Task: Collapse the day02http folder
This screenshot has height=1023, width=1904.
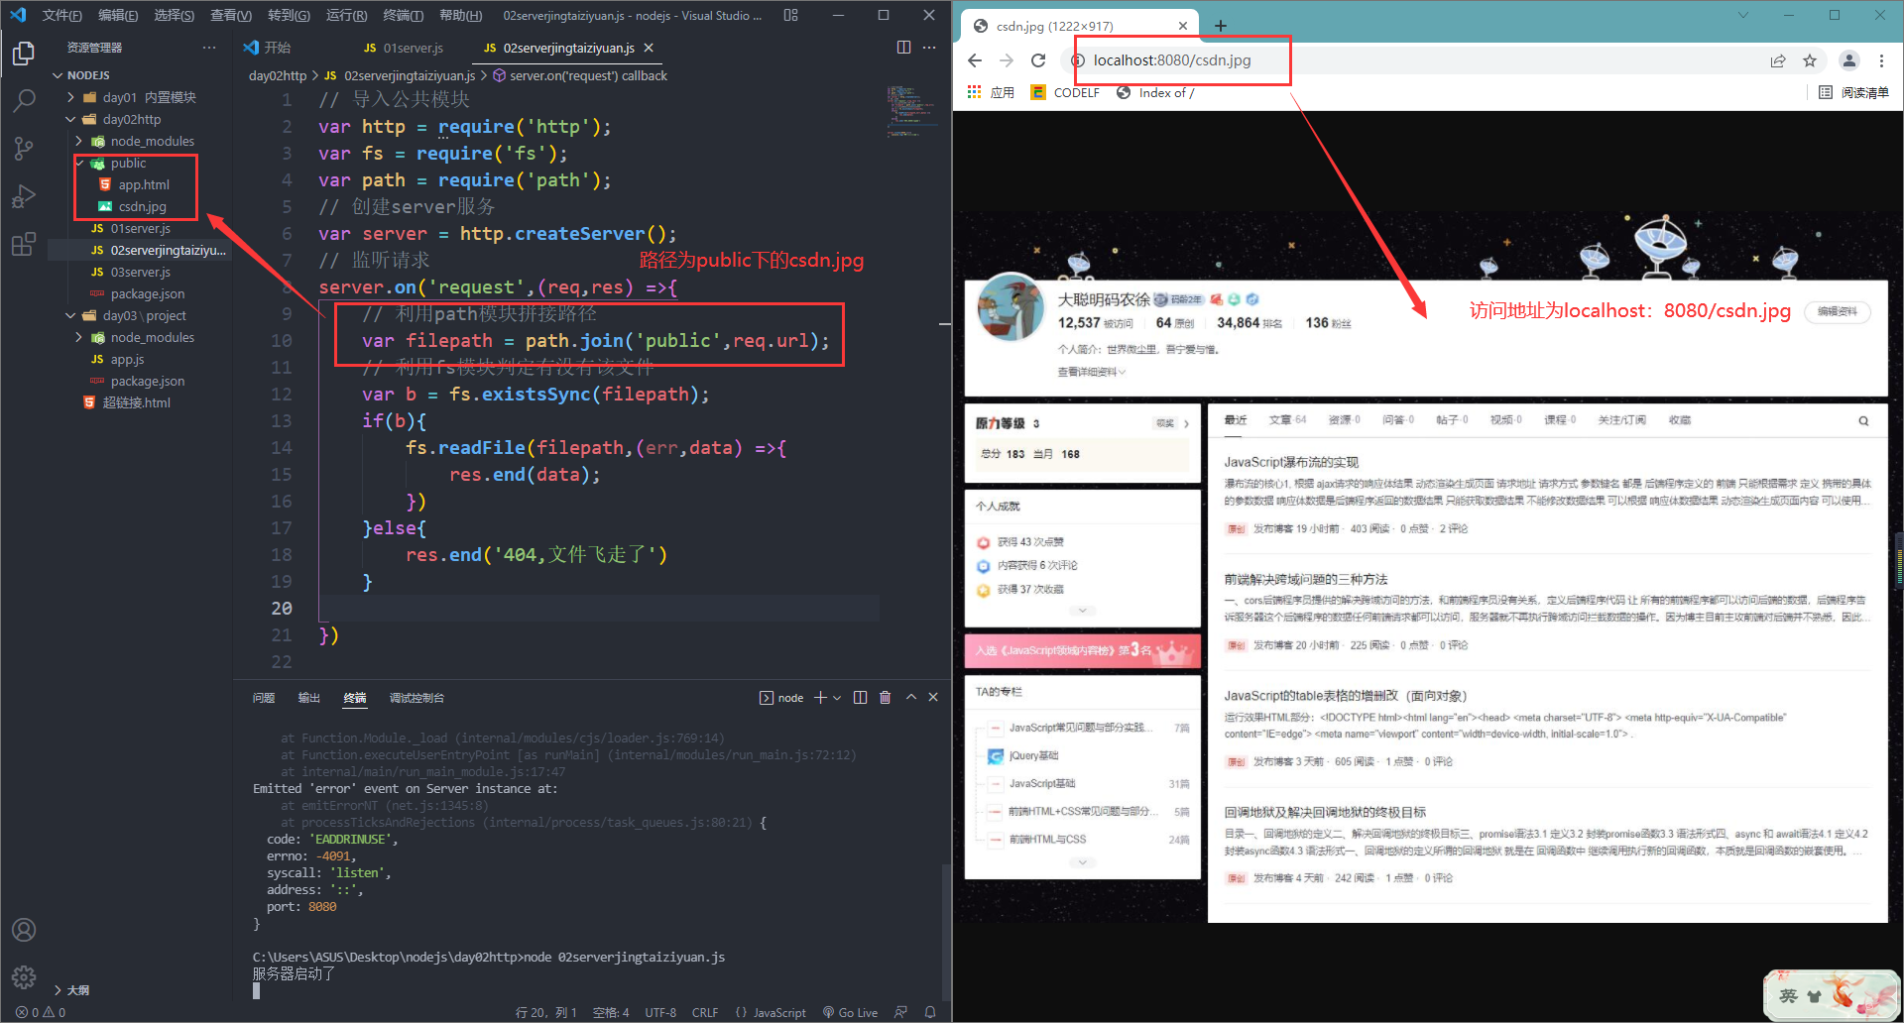Action: point(71,119)
